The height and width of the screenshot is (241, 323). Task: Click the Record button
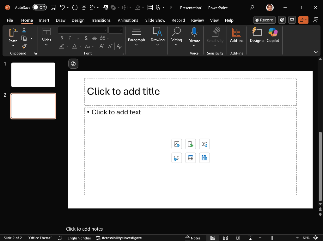tap(264, 20)
